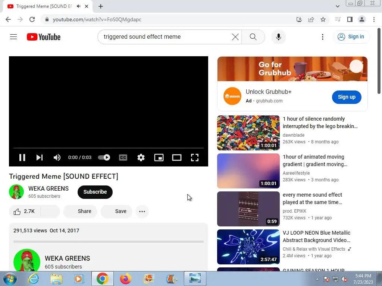Viewport: 382px width, 286px height.
Task: Open the tab search chevron
Action: point(337,6)
